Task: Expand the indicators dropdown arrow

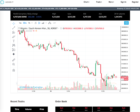Action: 46,23
